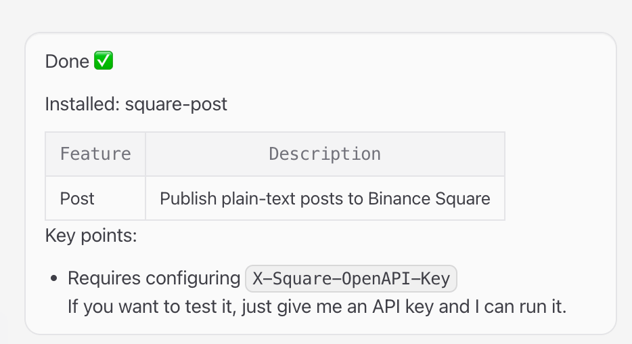Click the square-post name after Installed
Viewport: 632px width, 344px height.
[x=176, y=104]
